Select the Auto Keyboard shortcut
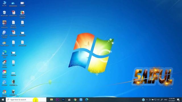Image resolution: width=182 pixels, height=102 pixels. click(x=5, y=24)
